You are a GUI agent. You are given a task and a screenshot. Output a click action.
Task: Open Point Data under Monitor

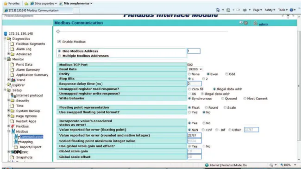24,64
